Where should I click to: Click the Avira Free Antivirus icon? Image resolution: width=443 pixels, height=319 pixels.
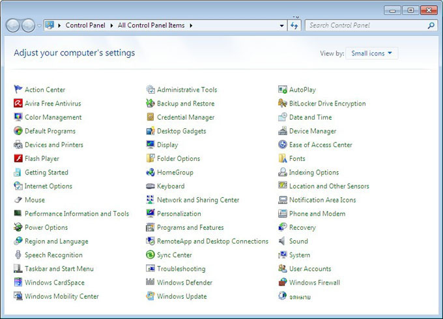point(18,103)
